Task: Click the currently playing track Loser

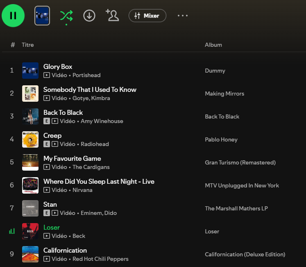Action: pos(52,227)
